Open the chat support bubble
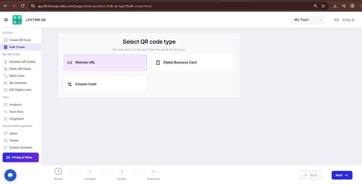The width and height of the screenshot is (362, 185). pyautogui.click(x=10, y=175)
